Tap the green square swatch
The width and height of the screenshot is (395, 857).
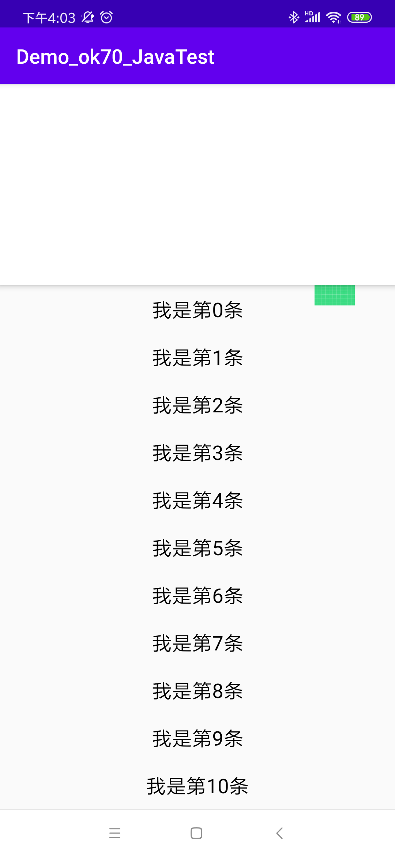click(334, 295)
